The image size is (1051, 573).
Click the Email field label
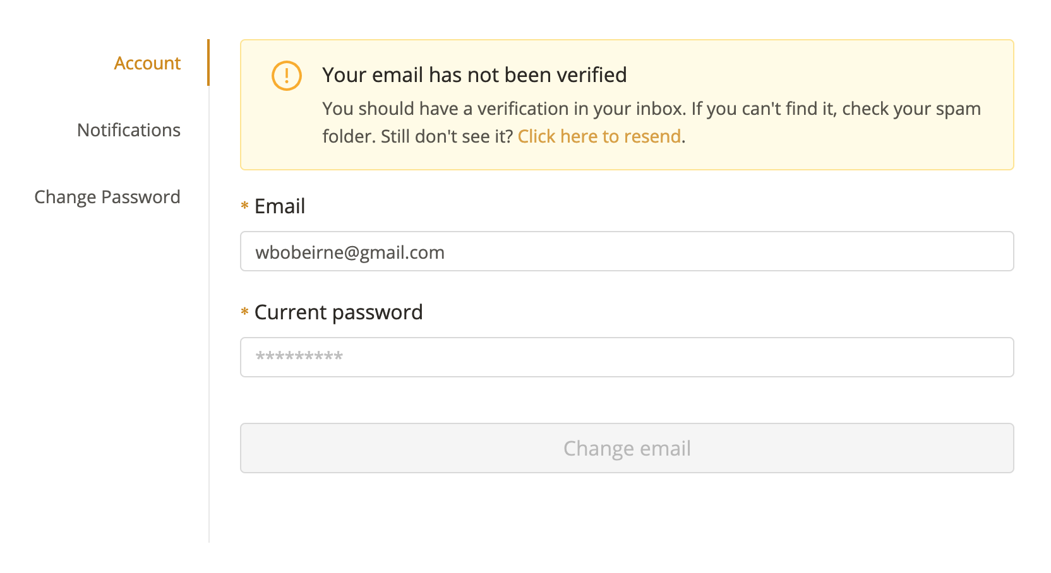[x=280, y=206]
